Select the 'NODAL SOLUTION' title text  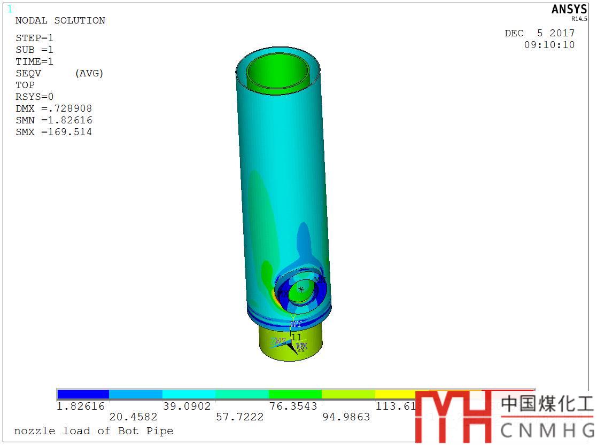[60, 20]
